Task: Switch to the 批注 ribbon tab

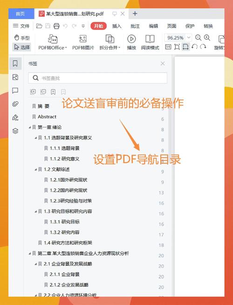Action: pos(135,26)
